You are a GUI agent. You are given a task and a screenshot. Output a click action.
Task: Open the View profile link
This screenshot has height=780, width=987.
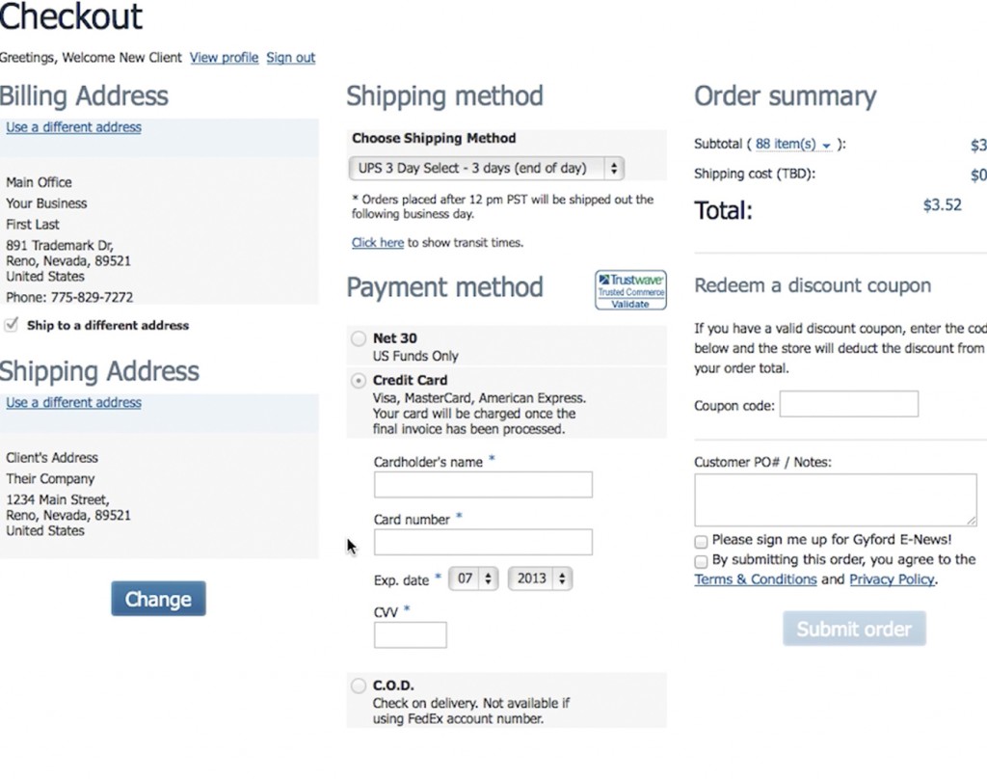pyautogui.click(x=224, y=58)
